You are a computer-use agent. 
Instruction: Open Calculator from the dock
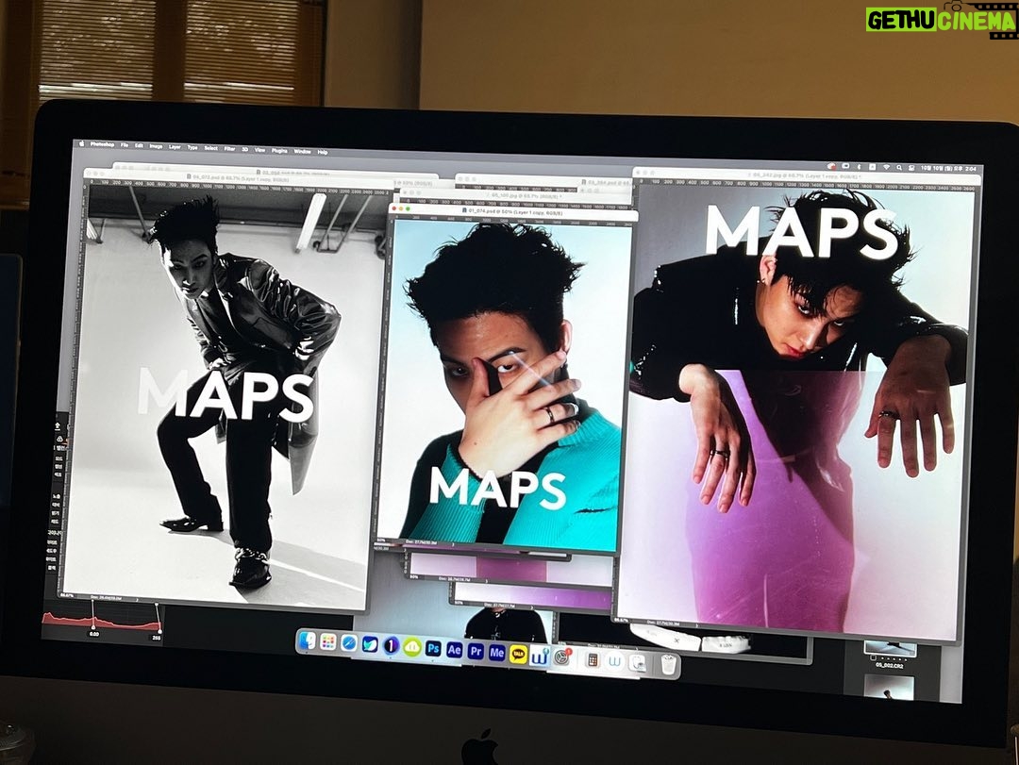pos(593,659)
